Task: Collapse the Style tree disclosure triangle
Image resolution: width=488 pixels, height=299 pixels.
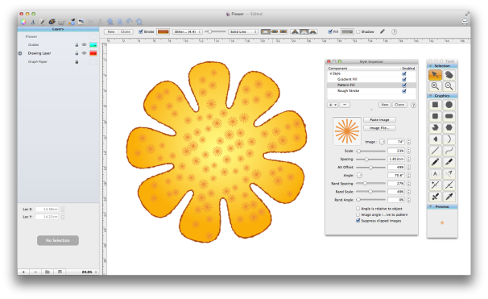Action: 330,74
